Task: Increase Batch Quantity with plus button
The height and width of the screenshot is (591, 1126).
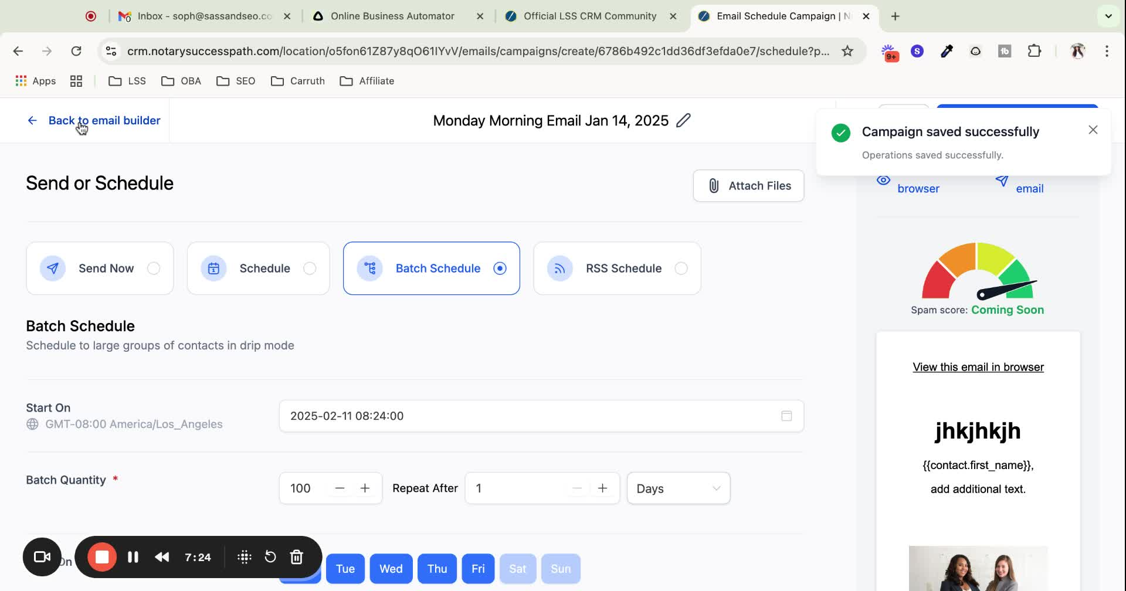Action: 365,488
